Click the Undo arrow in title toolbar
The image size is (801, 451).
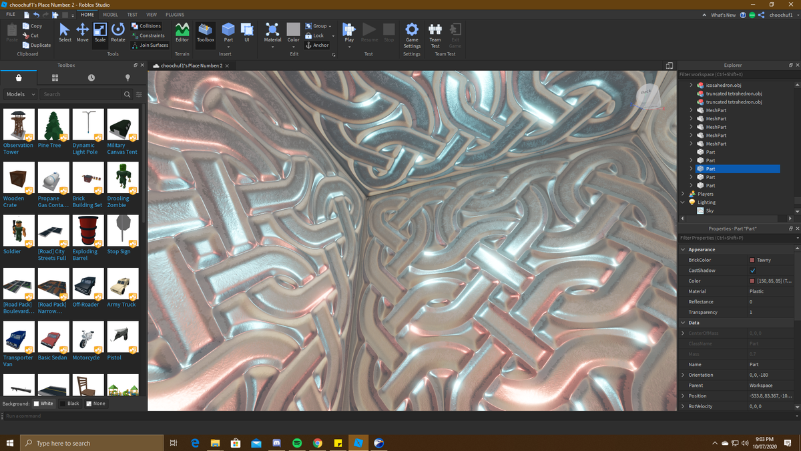pos(36,14)
